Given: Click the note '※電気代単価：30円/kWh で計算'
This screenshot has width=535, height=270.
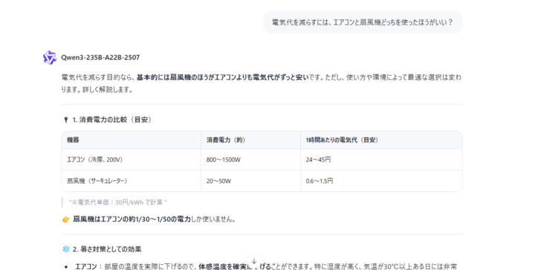Looking at the screenshot, I should (x=117, y=202).
